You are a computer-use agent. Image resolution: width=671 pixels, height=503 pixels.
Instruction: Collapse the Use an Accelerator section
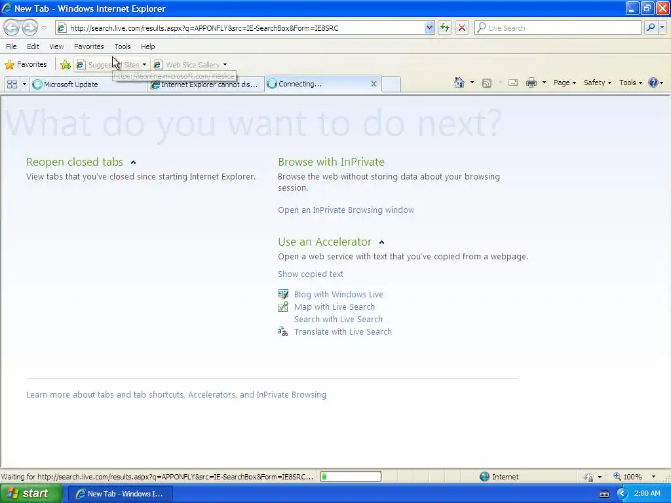point(382,242)
